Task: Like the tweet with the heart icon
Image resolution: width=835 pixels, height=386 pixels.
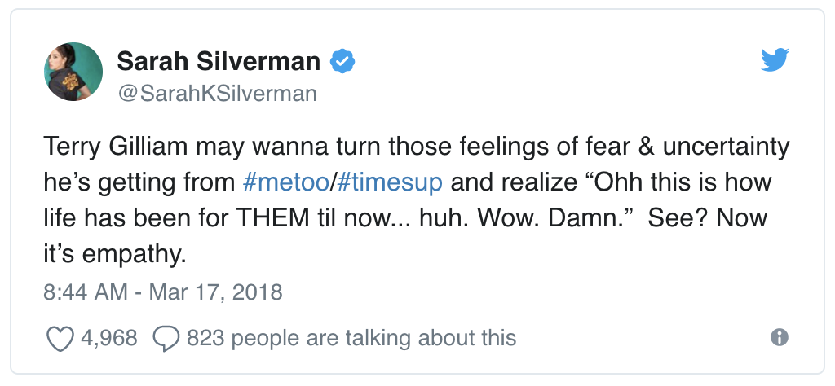Action: click(x=60, y=338)
